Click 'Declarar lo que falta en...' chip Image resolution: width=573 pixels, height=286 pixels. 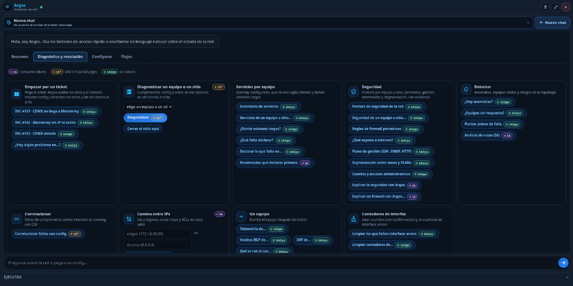(x=270, y=151)
